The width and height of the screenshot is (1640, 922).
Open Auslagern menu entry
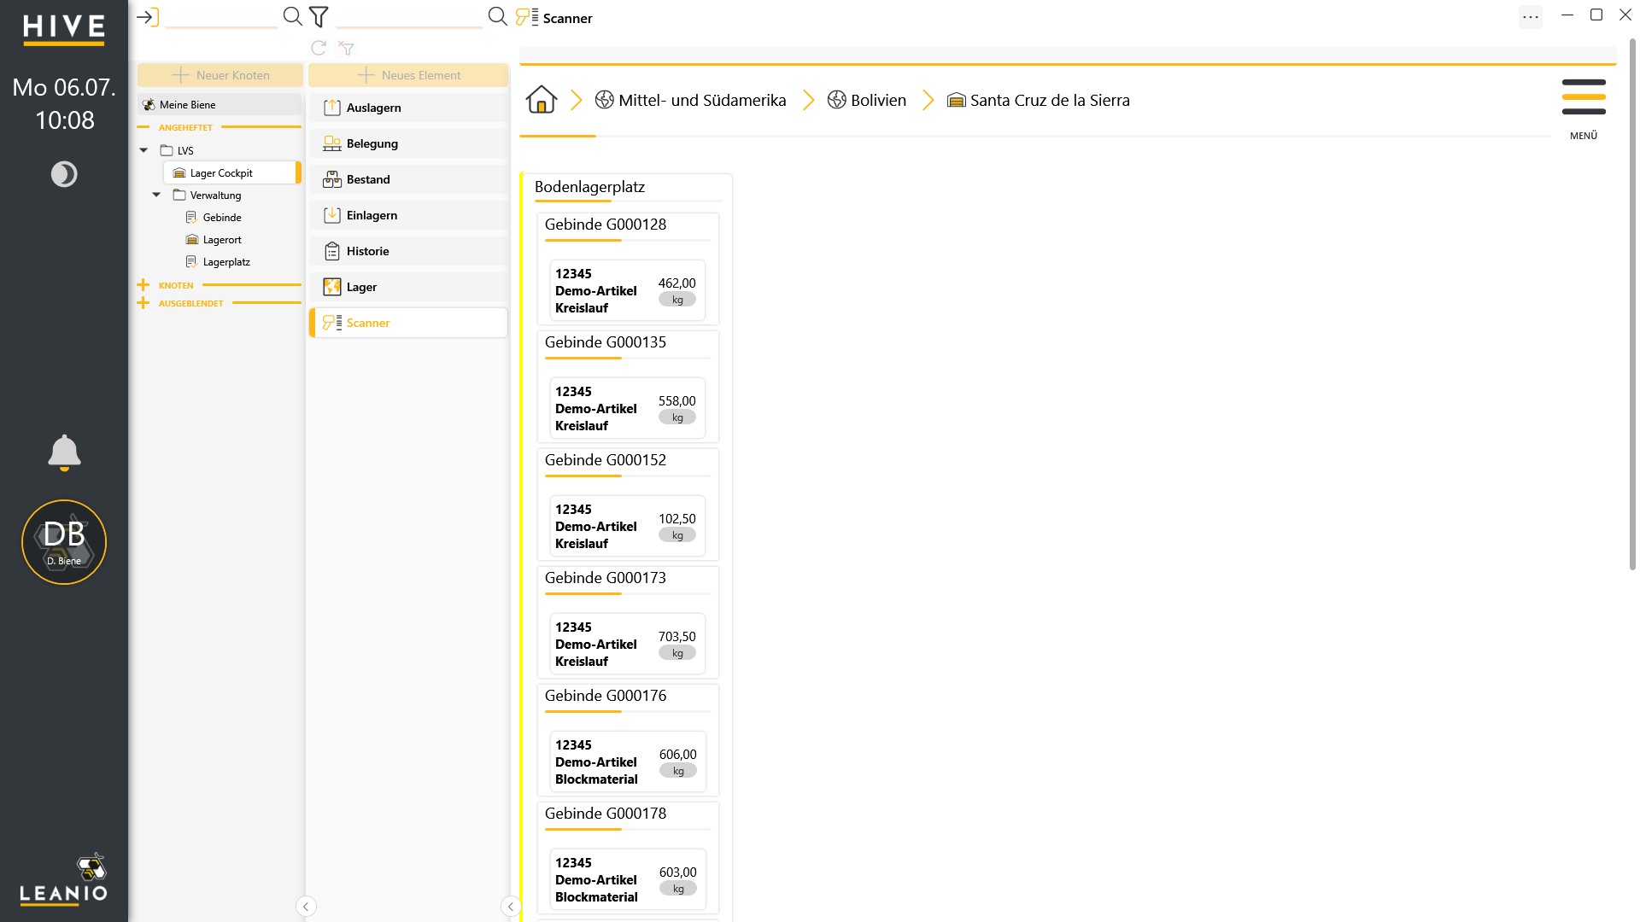(x=408, y=108)
